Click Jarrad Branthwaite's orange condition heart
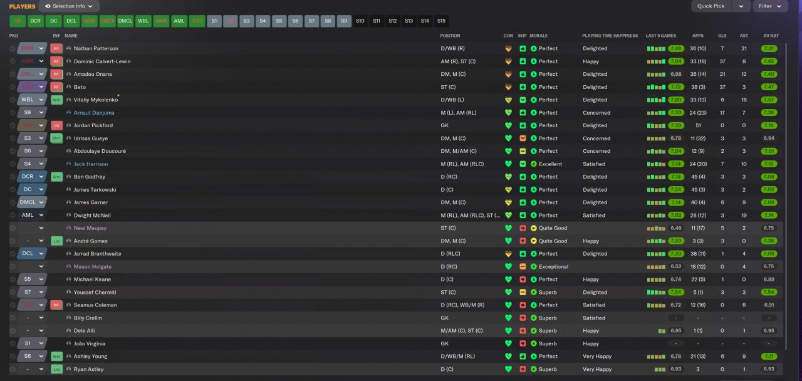Viewport: 802px width, 381px height. click(x=508, y=254)
